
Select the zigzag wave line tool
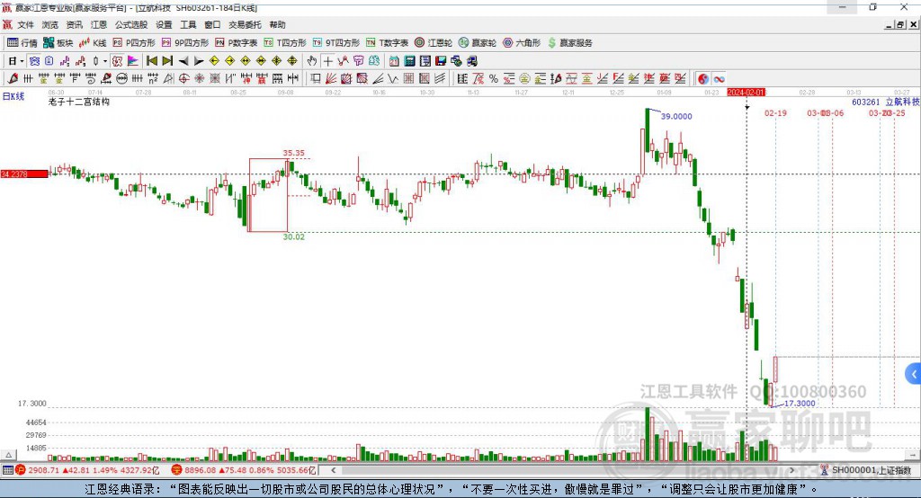click(393, 79)
